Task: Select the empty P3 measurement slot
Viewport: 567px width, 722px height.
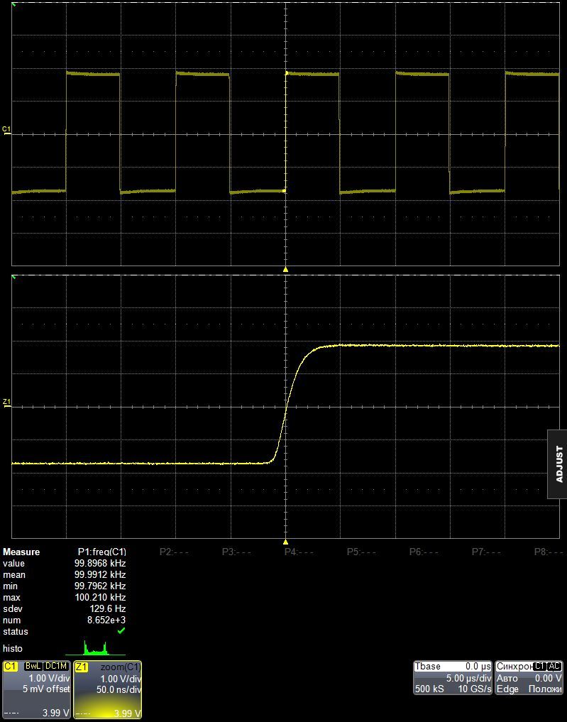Action: 236,552
